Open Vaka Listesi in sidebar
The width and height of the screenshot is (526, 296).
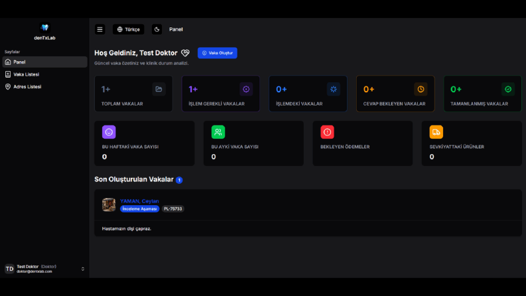[x=44, y=74]
